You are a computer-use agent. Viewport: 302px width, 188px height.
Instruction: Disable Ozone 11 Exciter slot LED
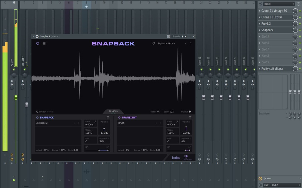(x=300, y=17)
